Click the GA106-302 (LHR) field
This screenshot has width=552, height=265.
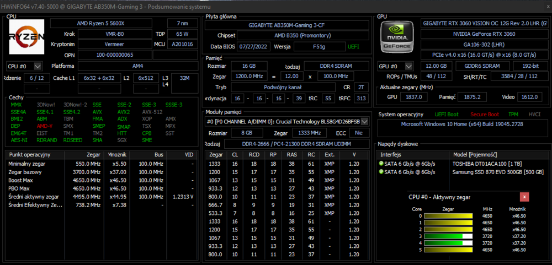pos(484,45)
